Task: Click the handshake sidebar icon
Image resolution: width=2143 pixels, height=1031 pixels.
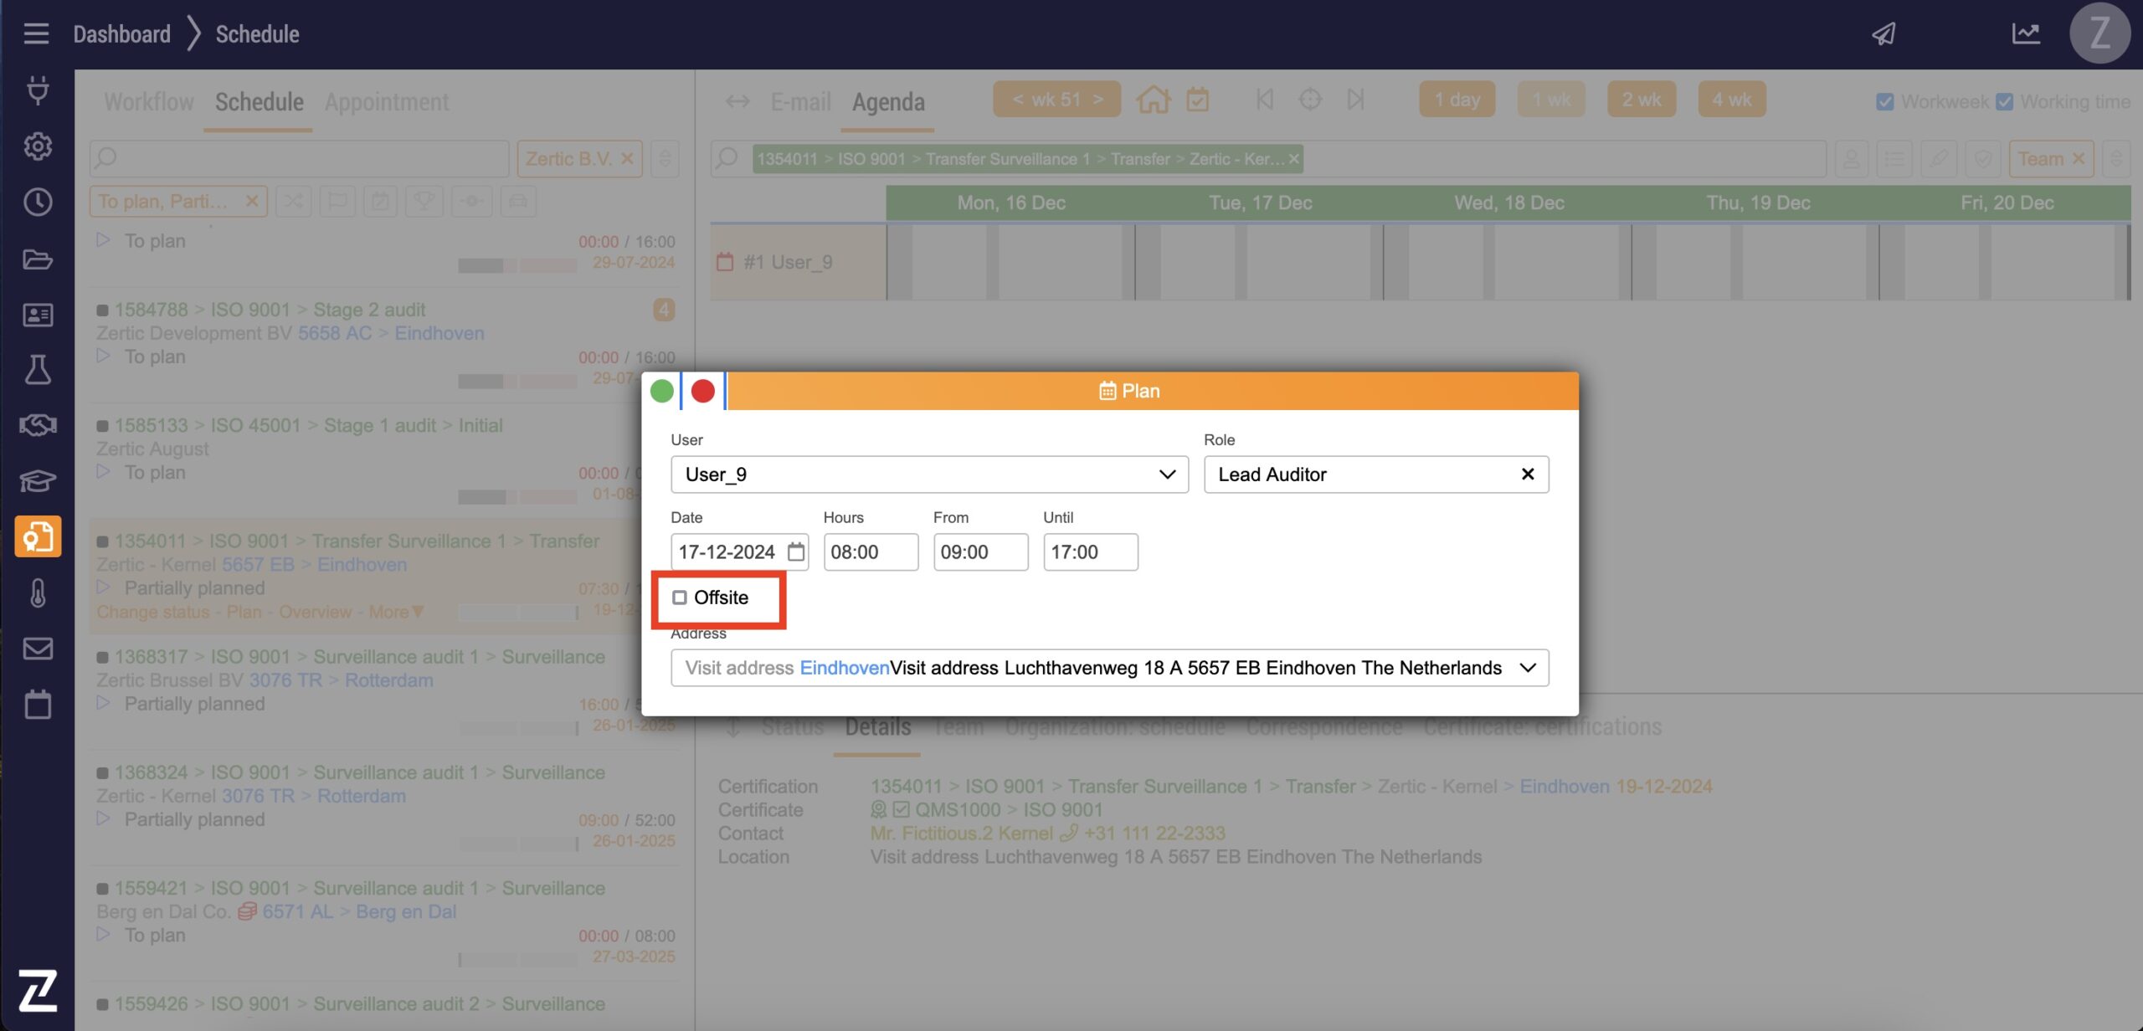Action: (38, 425)
